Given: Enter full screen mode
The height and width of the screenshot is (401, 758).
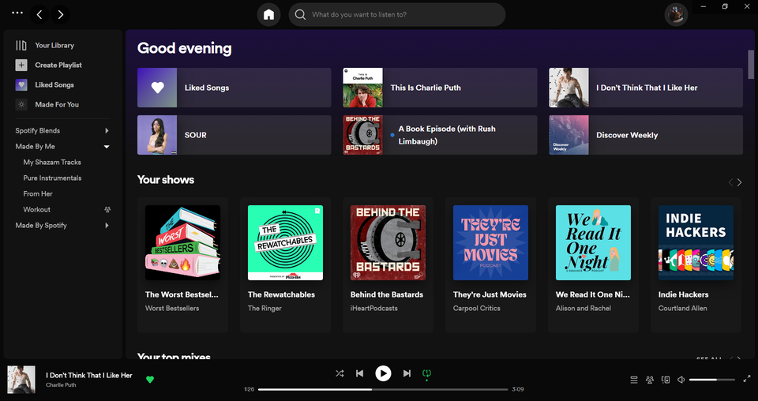Looking at the screenshot, I should tap(747, 379).
